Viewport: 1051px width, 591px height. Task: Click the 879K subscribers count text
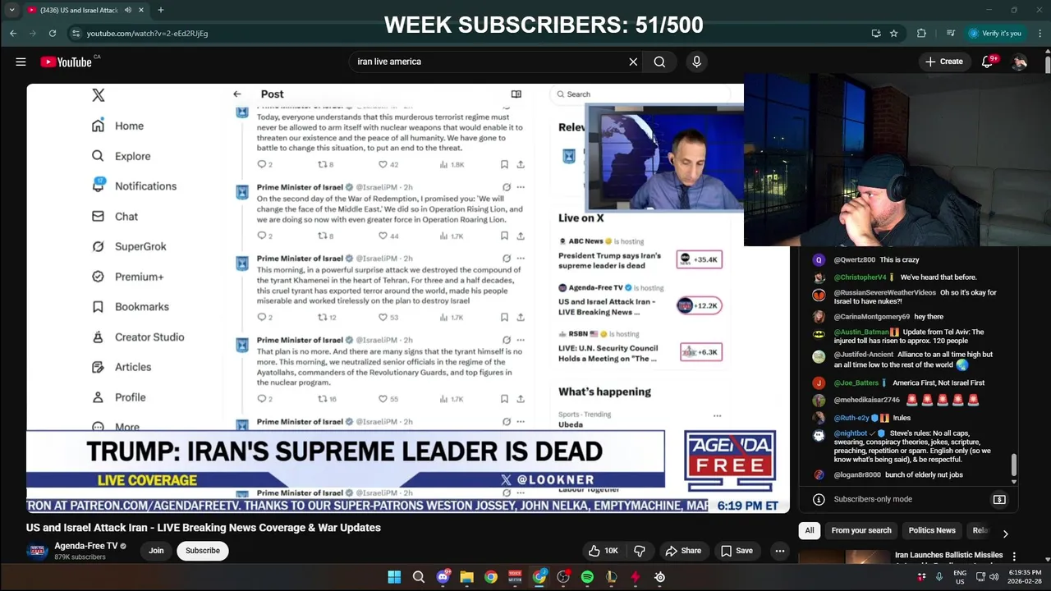tap(80, 557)
